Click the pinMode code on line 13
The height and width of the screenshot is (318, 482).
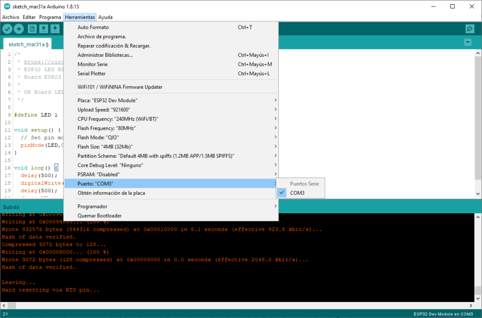click(42, 145)
